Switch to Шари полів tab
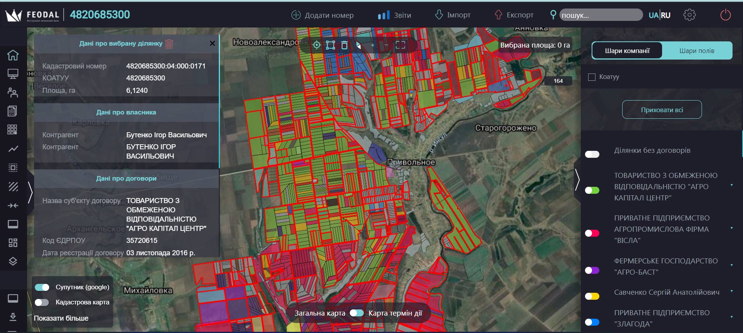The image size is (743, 333). pos(697,51)
